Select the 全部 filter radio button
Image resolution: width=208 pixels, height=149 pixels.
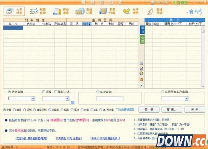pyautogui.click(x=4, y=110)
